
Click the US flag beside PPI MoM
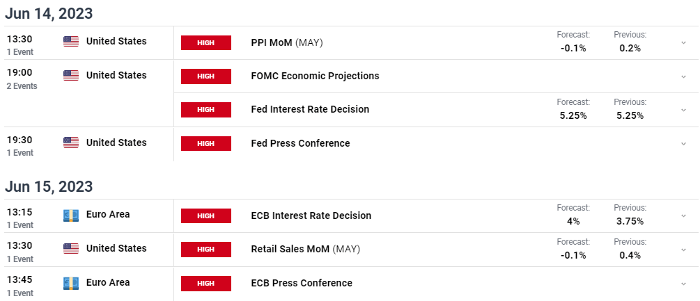[71, 42]
